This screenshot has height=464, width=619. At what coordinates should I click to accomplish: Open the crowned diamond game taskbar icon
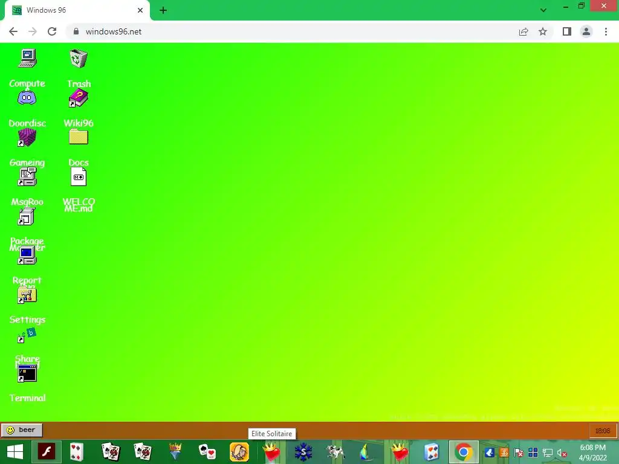pyautogui.click(x=175, y=452)
